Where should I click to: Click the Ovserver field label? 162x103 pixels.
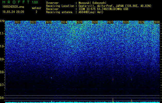[x=52, y=3]
